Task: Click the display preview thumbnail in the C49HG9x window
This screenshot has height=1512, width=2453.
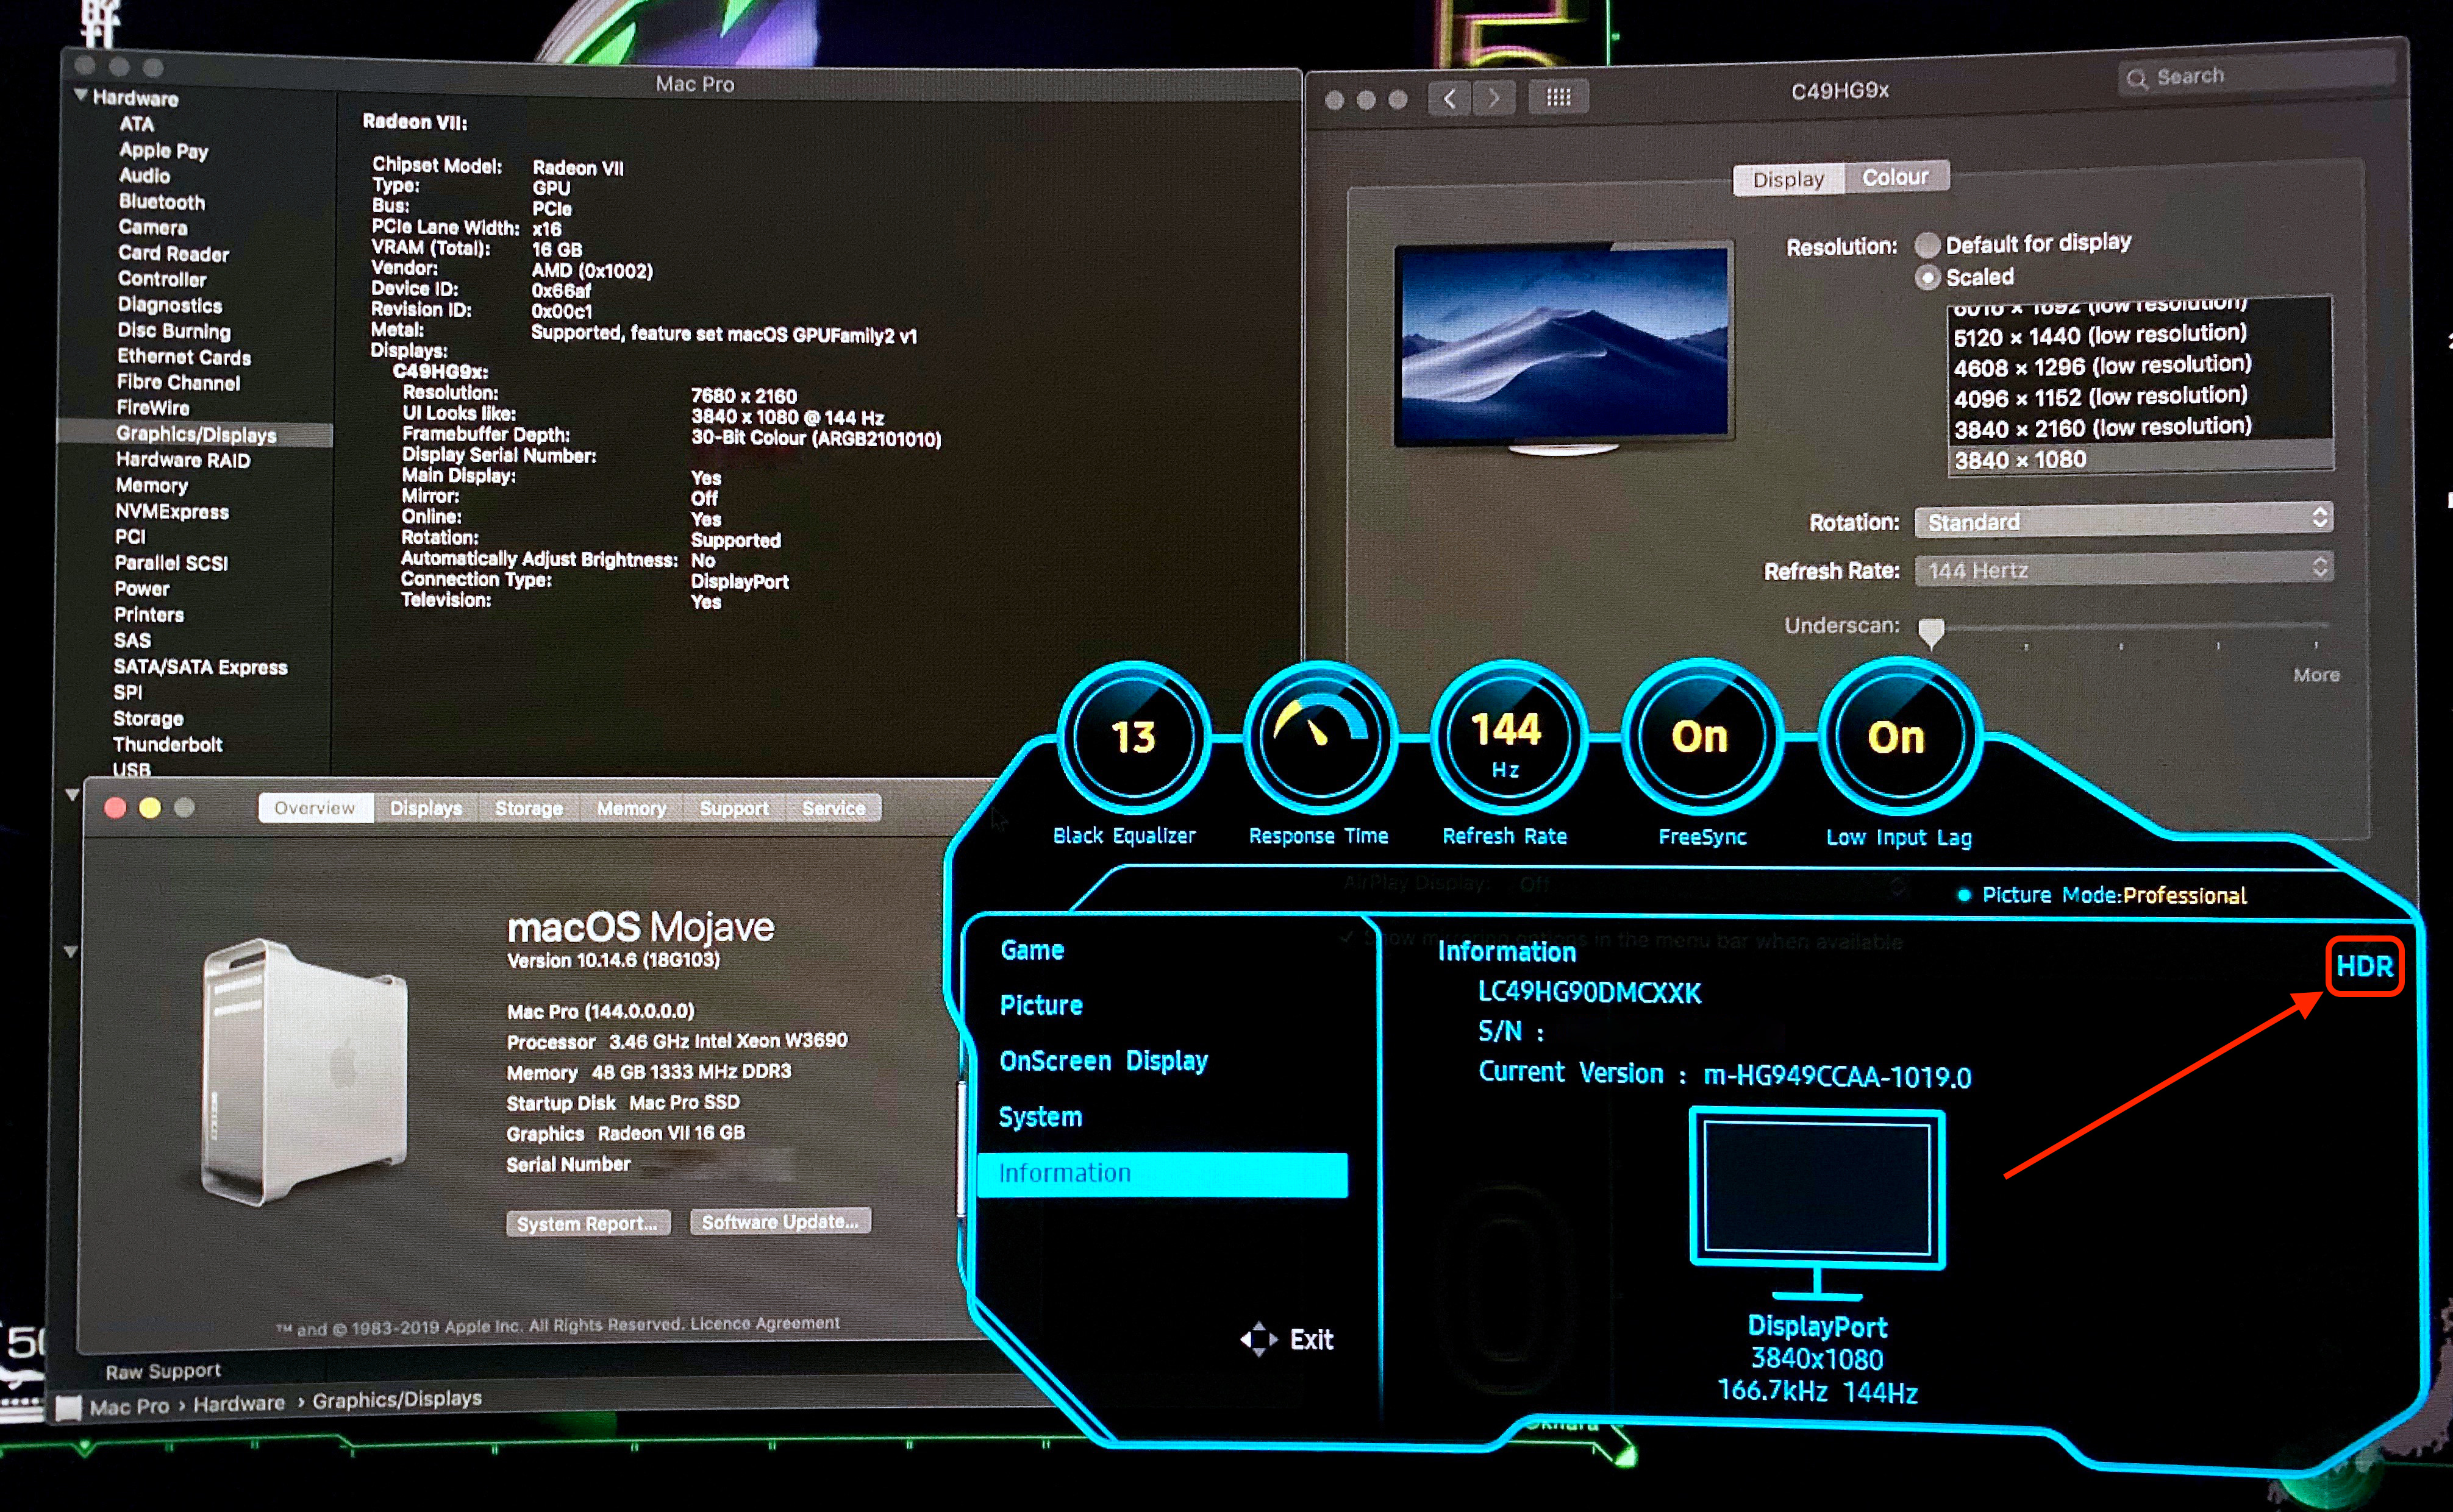Action: (x=1563, y=348)
